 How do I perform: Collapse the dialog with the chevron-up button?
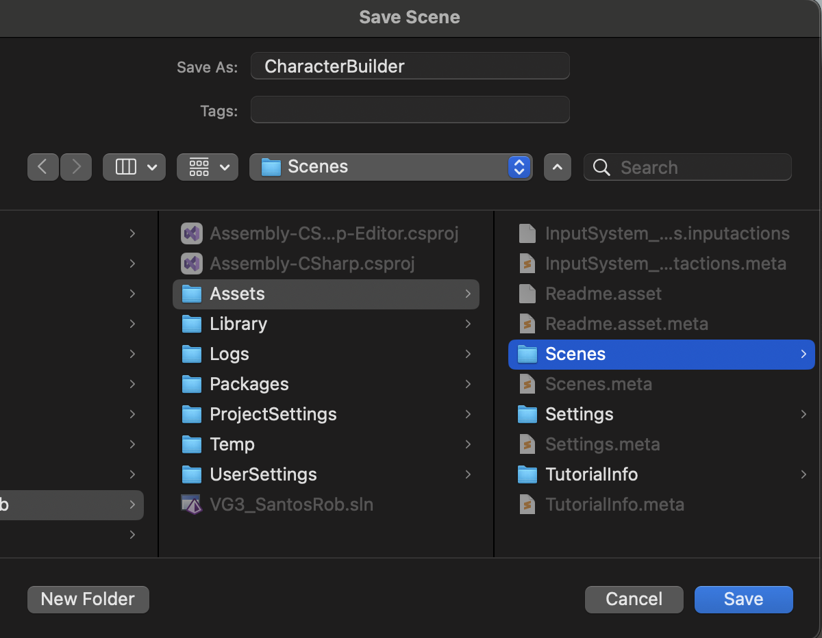click(x=558, y=167)
